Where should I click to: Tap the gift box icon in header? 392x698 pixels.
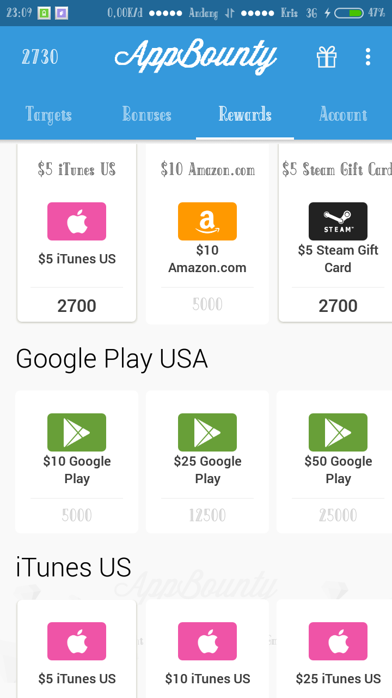327,57
